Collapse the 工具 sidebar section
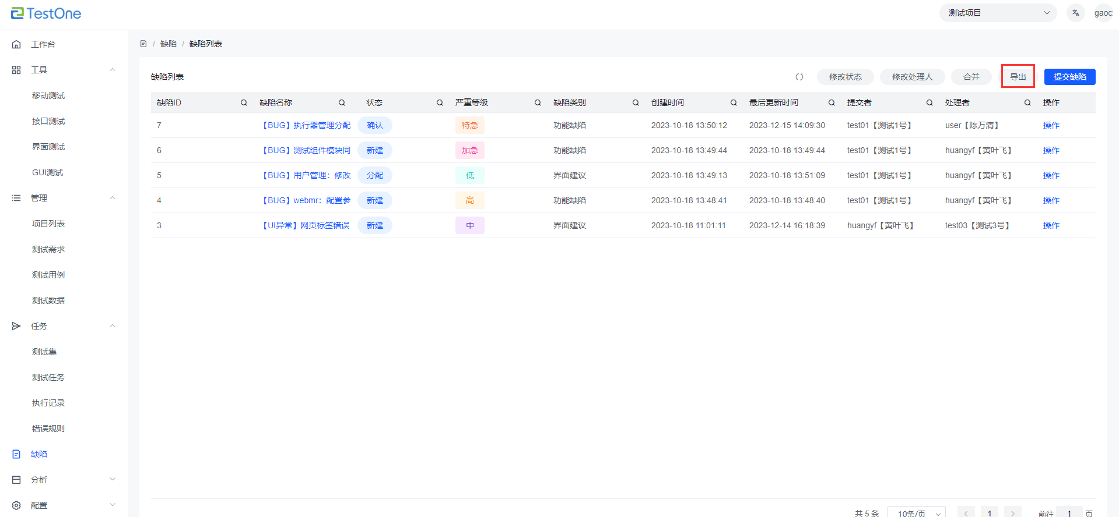The width and height of the screenshot is (1119, 517). (x=113, y=70)
